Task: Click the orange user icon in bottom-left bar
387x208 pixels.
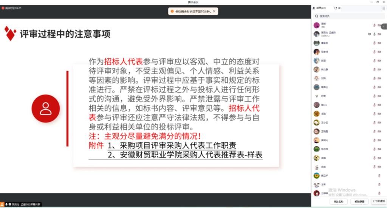Action: click(2, 204)
